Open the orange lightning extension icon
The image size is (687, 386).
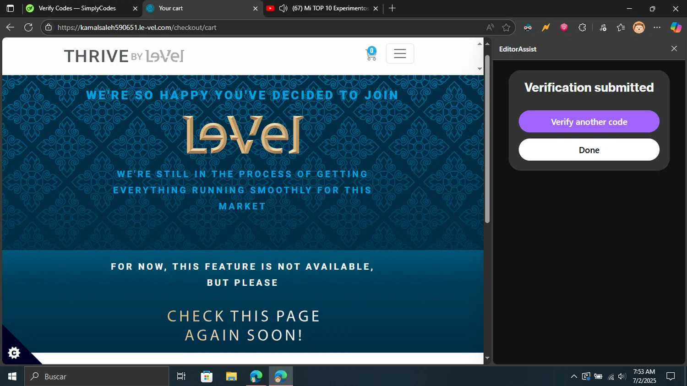545,27
